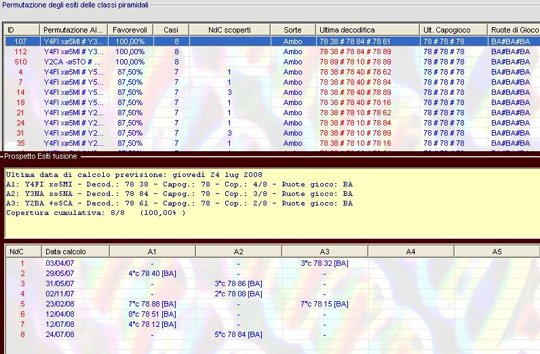Click the Ruote di Gioco column header

tap(514, 30)
